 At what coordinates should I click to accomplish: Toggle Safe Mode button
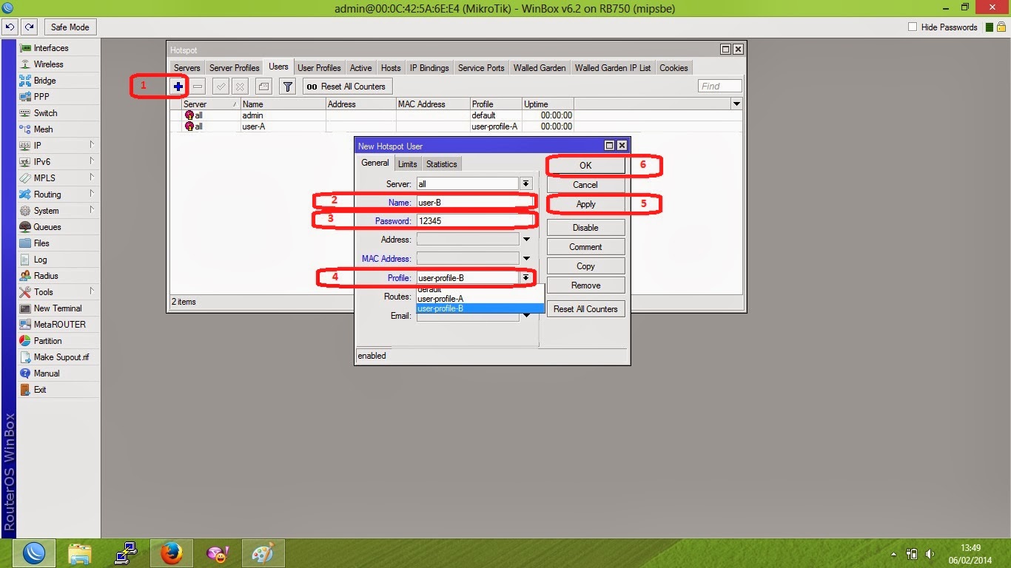pos(70,27)
